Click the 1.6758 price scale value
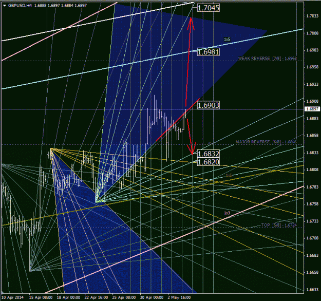The image size is (321, 301). (312, 204)
